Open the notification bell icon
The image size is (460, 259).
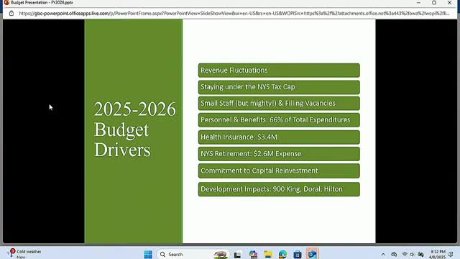coord(451,254)
